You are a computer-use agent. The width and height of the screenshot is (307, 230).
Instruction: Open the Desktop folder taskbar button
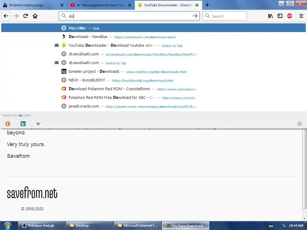89,226
